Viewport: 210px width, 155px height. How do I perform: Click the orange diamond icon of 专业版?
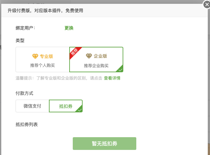[x=35, y=56]
